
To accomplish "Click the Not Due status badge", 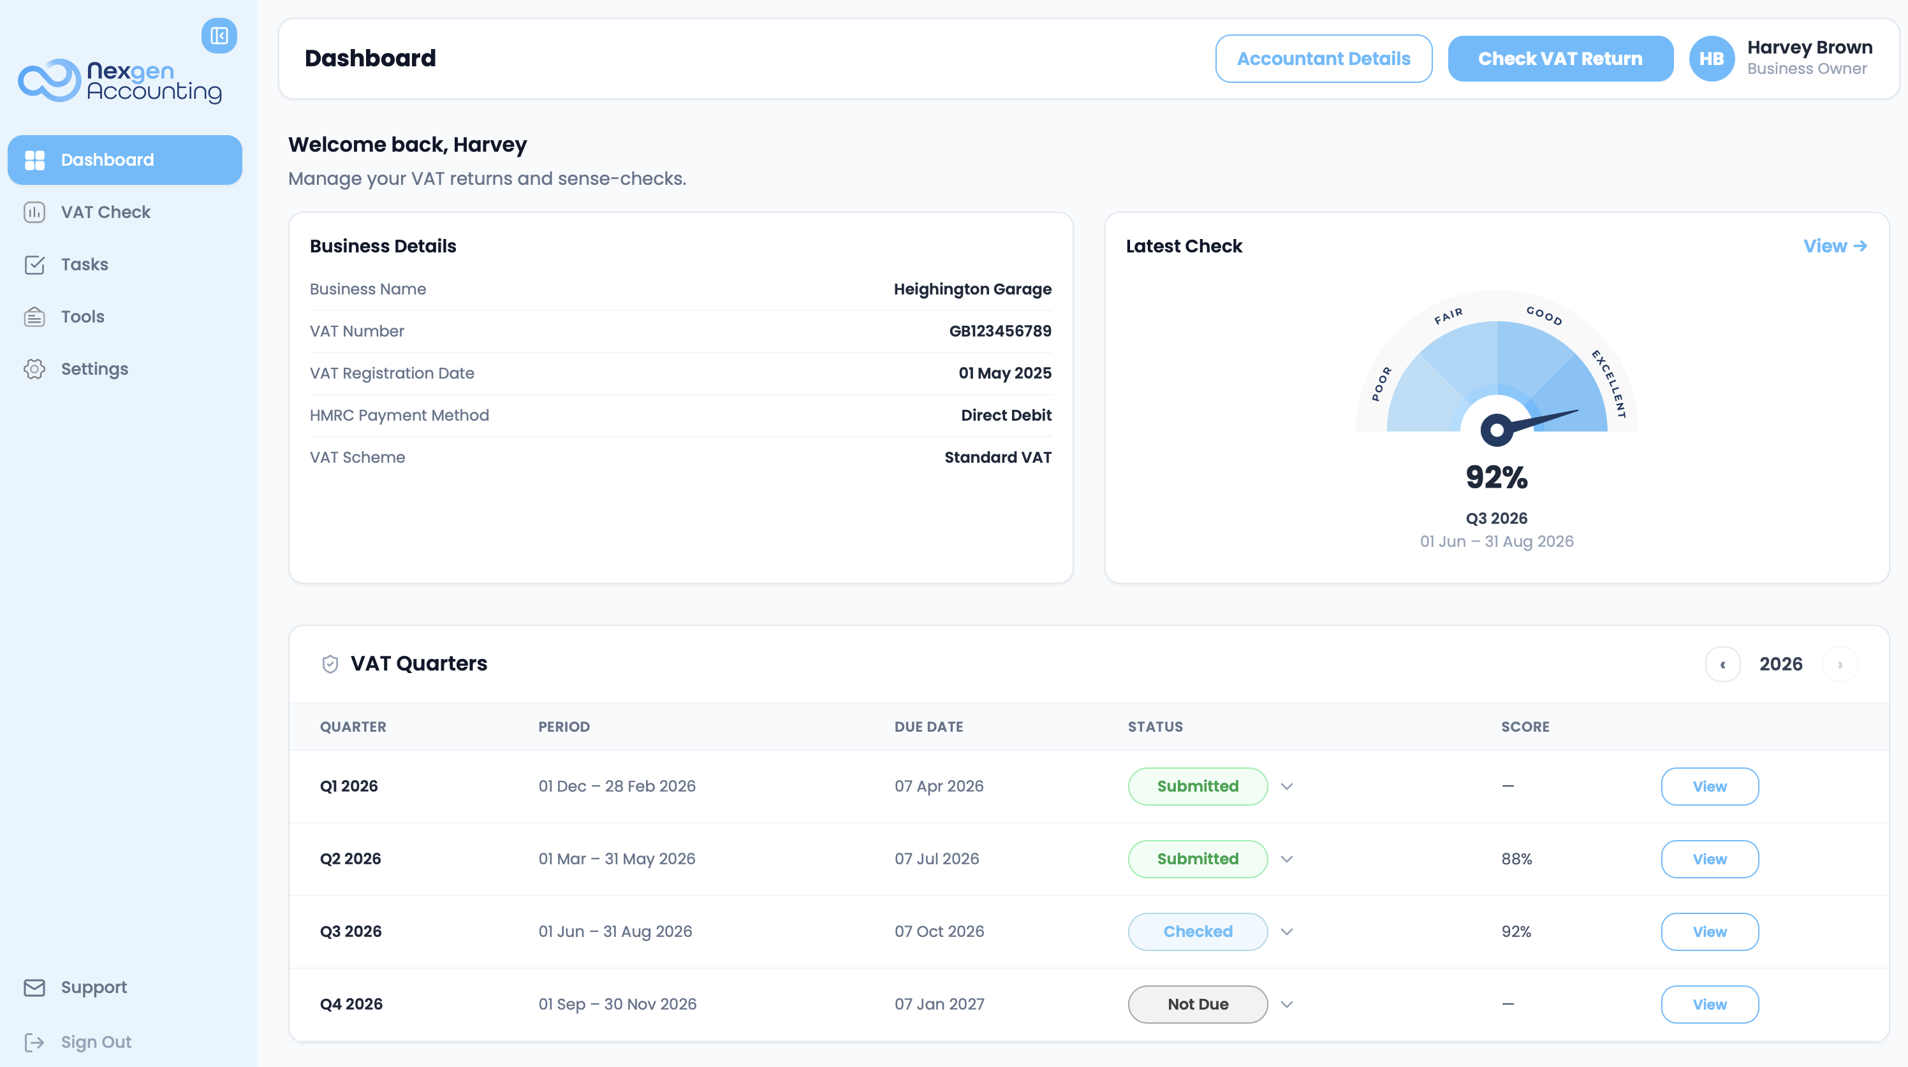I will [1198, 1004].
